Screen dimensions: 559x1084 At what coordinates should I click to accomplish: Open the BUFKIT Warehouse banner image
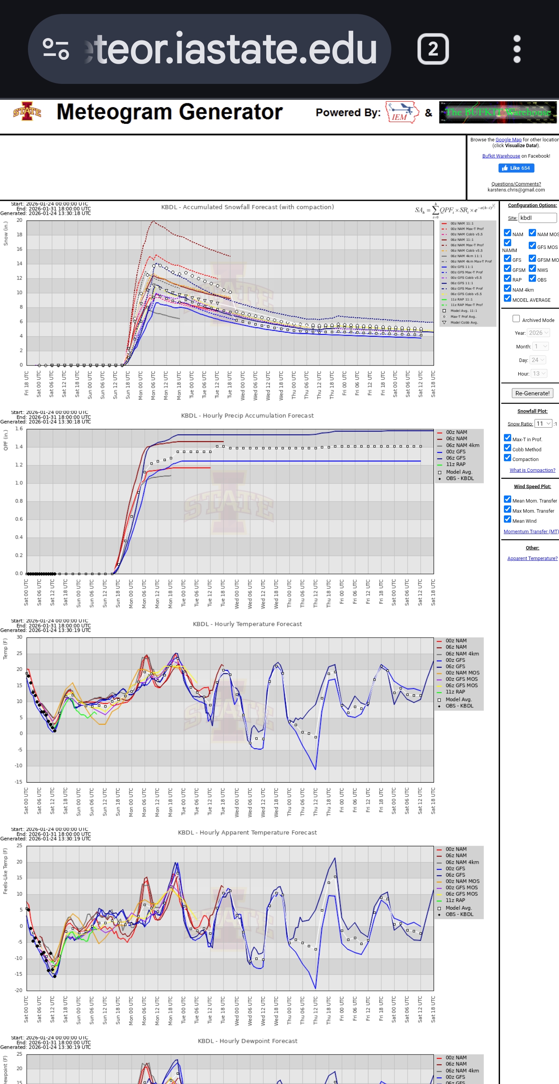(x=498, y=112)
